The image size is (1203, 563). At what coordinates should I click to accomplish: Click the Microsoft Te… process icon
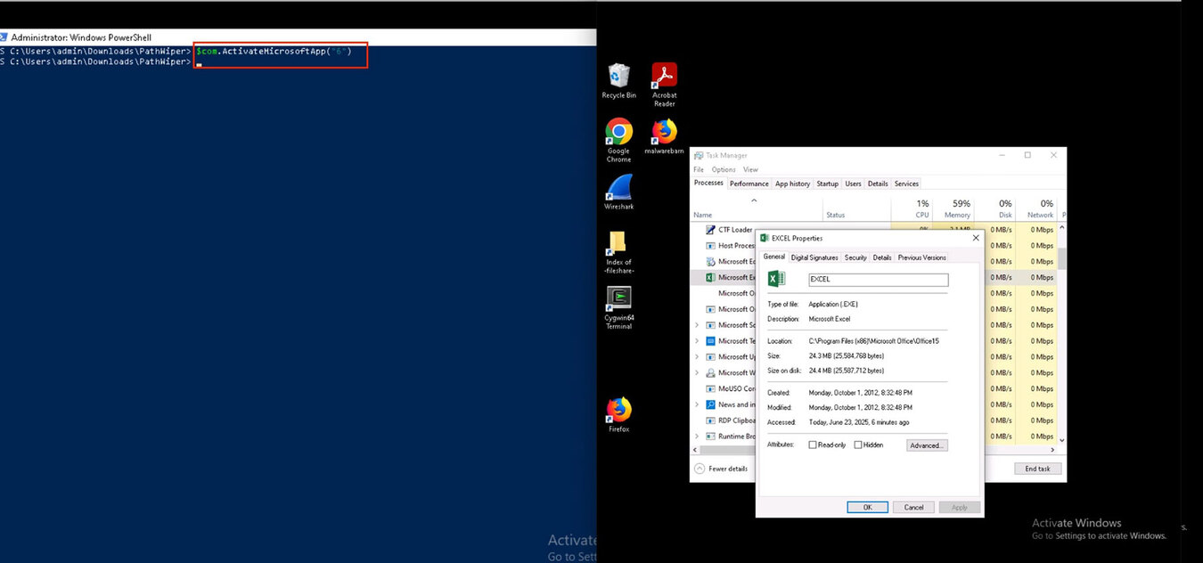coord(710,341)
